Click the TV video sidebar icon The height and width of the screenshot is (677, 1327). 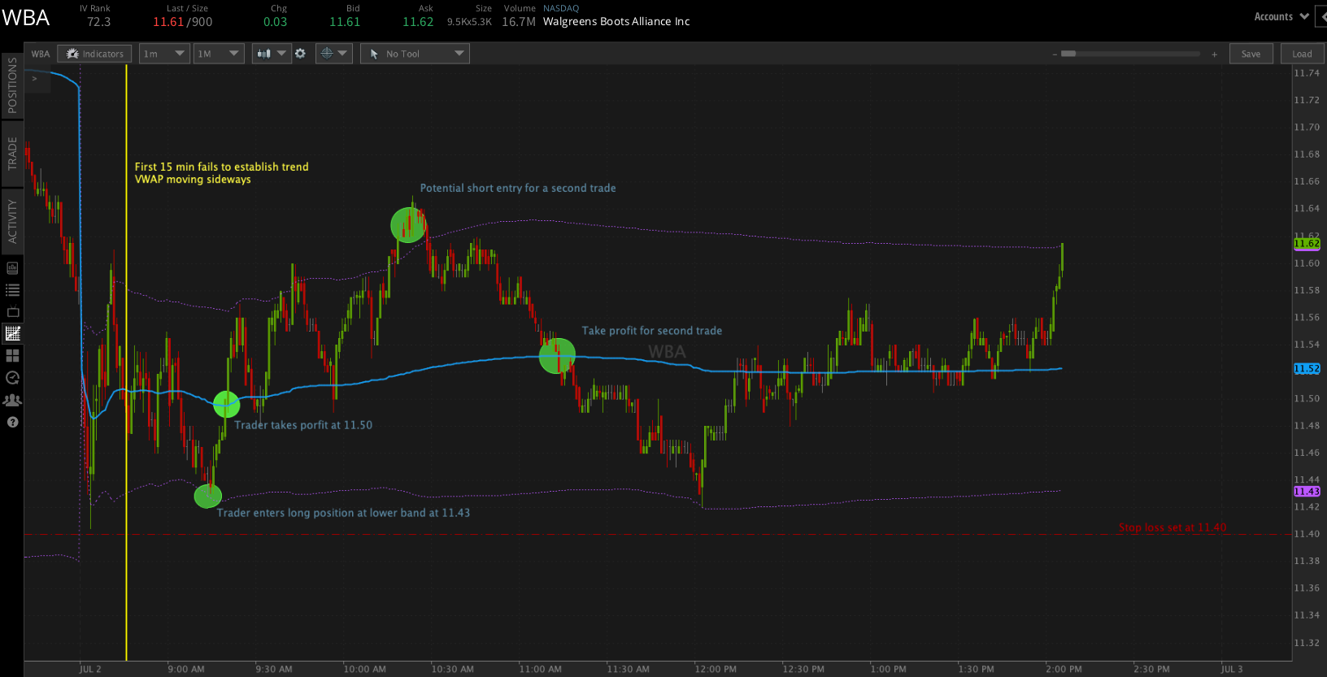(x=12, y=311)
